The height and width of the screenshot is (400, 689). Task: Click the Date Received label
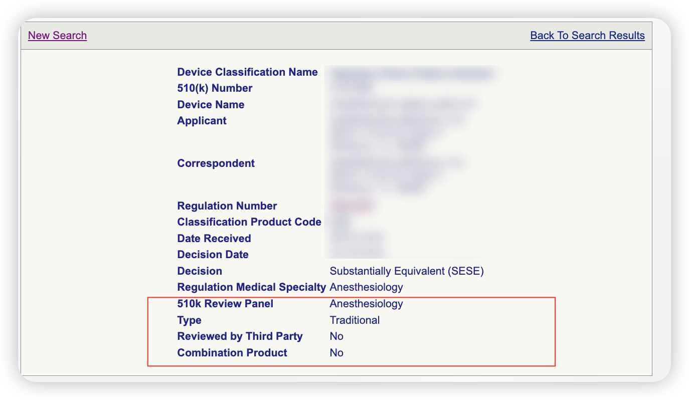pyautogui.click(x=214, y=238)
